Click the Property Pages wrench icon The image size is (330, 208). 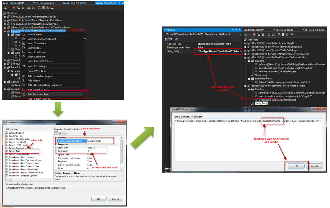(x=176, y=39)
